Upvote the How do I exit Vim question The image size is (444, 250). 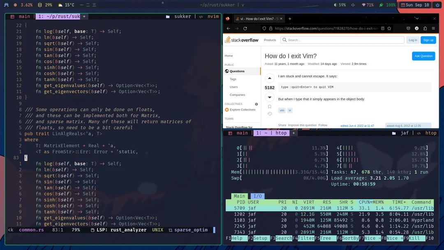[270, 77]
